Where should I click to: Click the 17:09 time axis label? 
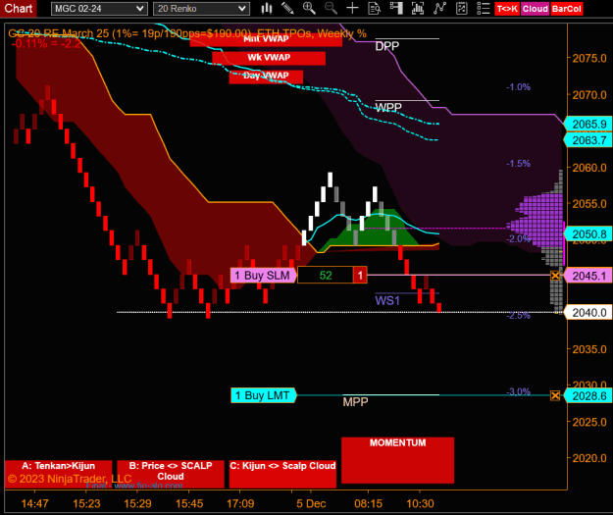tap(240, 503)
